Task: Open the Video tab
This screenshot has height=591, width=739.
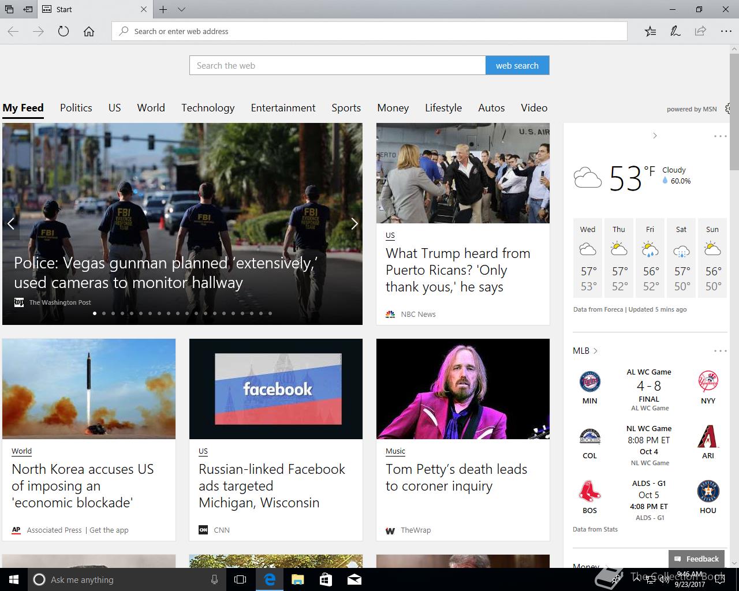Action: click(x=534, y=108)
